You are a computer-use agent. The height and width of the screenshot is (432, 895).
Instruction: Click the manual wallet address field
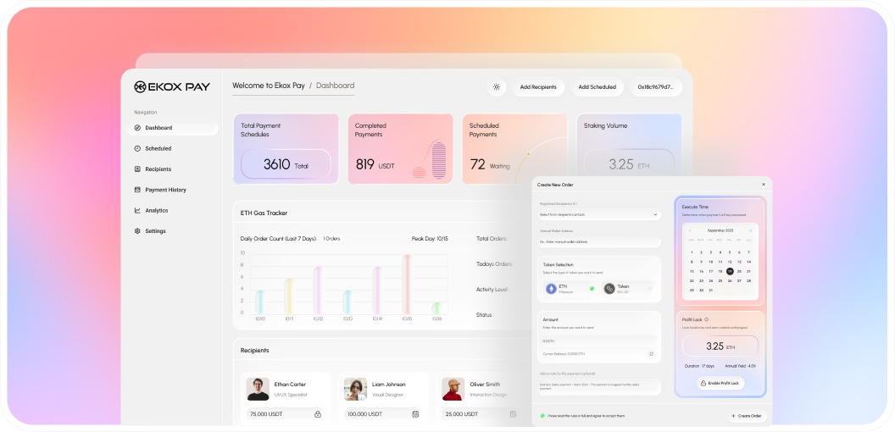point(599,241)
